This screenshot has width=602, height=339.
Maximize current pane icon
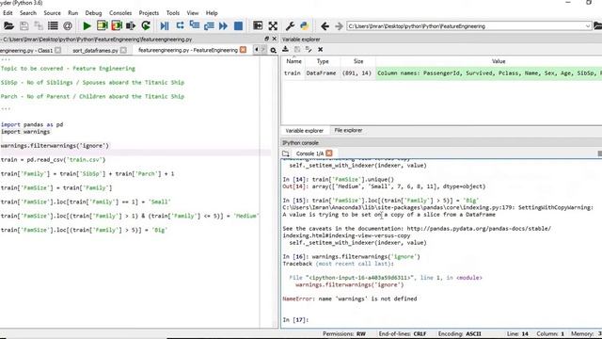click(258, 26)
